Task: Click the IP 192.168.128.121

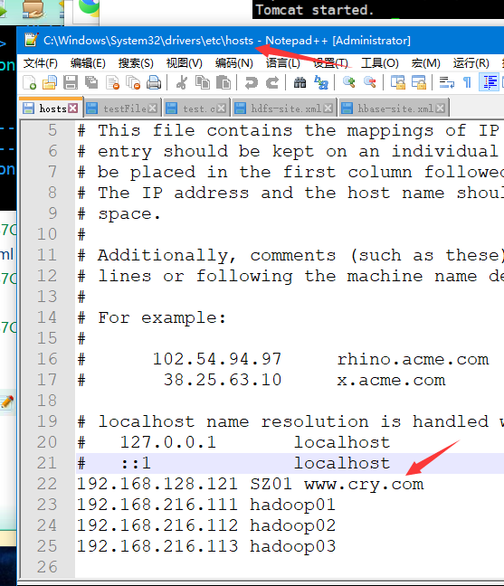Action: click(157, 484)
